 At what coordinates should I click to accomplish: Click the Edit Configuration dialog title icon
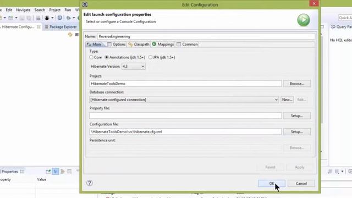[85, 4]
